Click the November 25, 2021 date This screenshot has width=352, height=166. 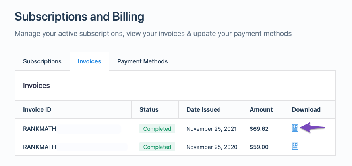211,129
